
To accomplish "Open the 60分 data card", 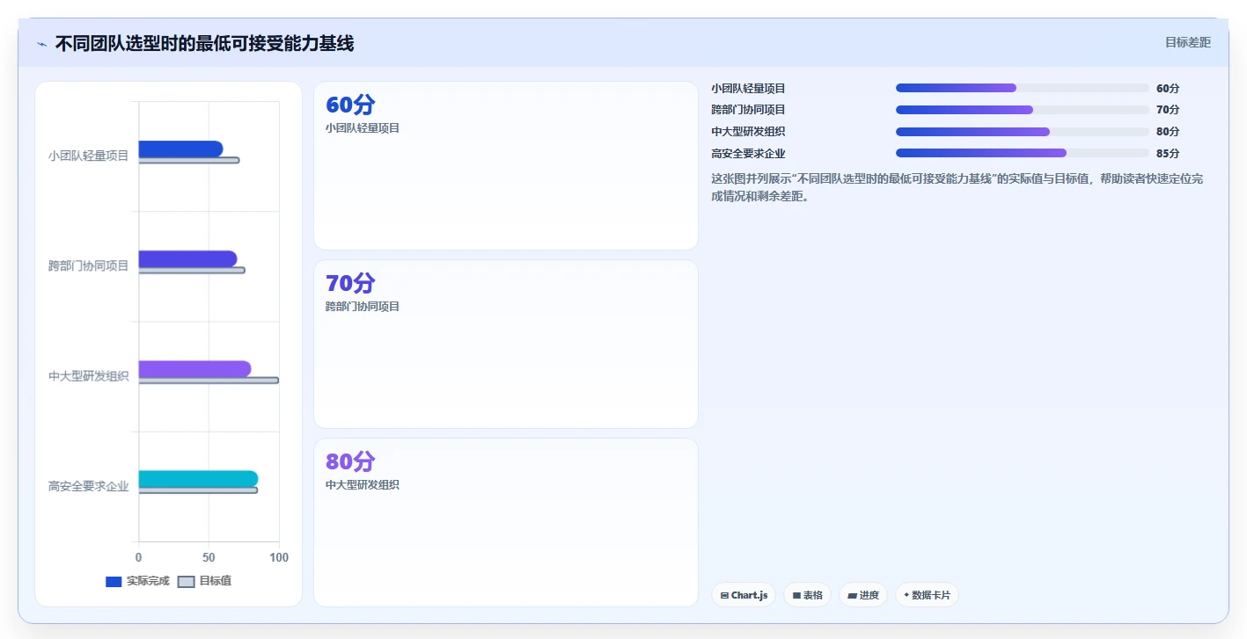I will (x=506, y=166).
